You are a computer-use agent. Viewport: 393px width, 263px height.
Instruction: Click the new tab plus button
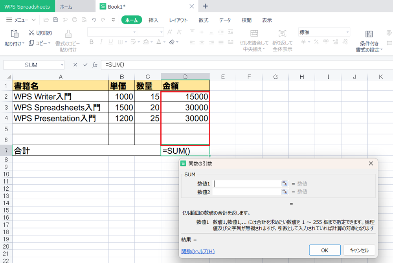click(205, 6)
